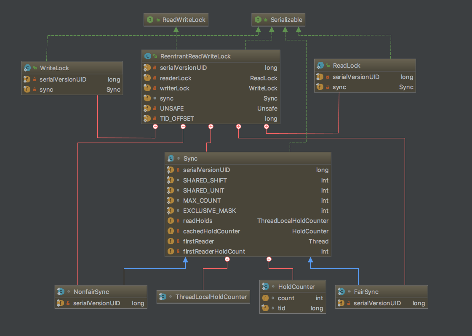The height and width of the screenshot is (336, 472).
Task: Click the EXCLUSIVE_MASK field in Sync
Action: [x=209, y=211]
